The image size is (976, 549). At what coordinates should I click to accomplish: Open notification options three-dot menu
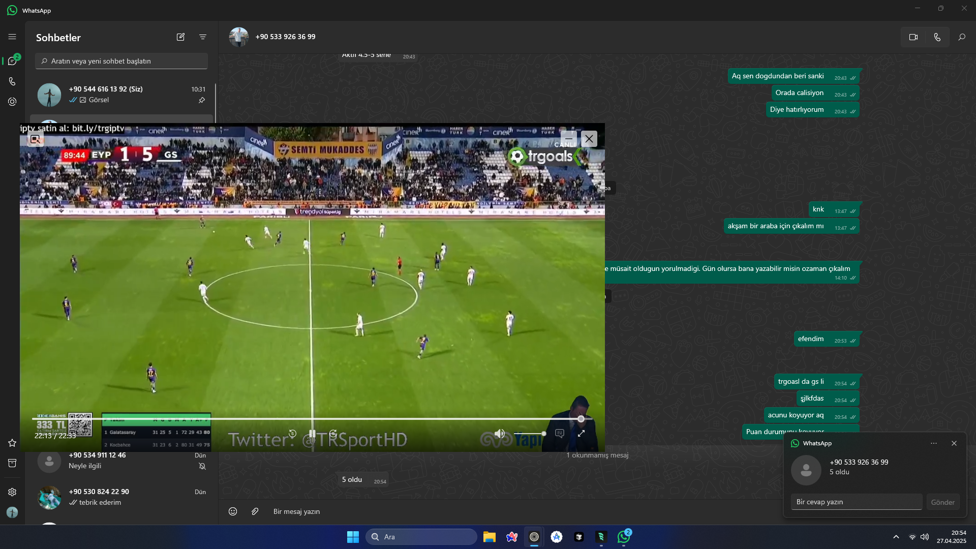pos(934,443)
